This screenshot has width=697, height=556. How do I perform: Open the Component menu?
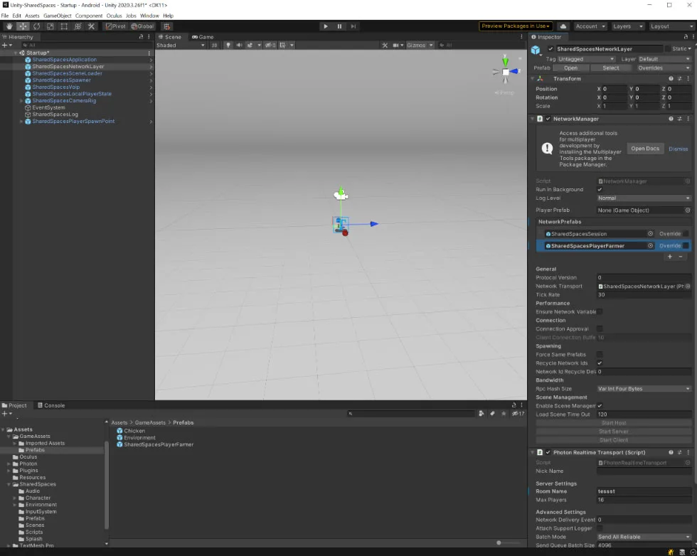(x=89, y=16)
